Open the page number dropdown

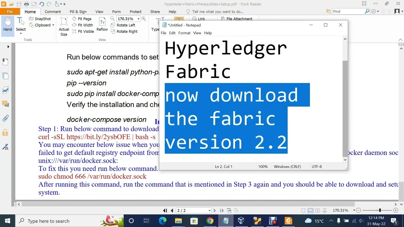pyautogui.click(x=209, y=210)
